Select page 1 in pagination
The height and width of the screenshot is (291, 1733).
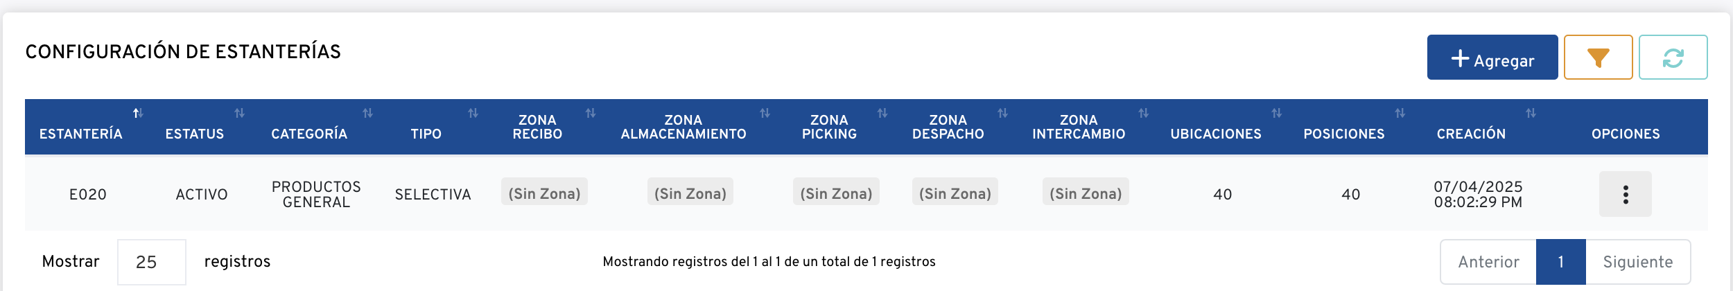pyautogui.click(x=1560, y=262)
